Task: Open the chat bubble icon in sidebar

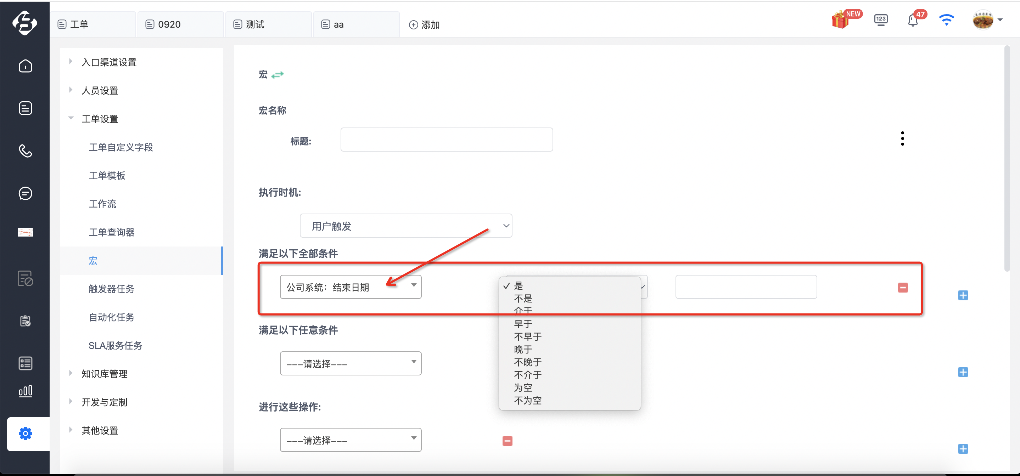Action: (26, 193)
